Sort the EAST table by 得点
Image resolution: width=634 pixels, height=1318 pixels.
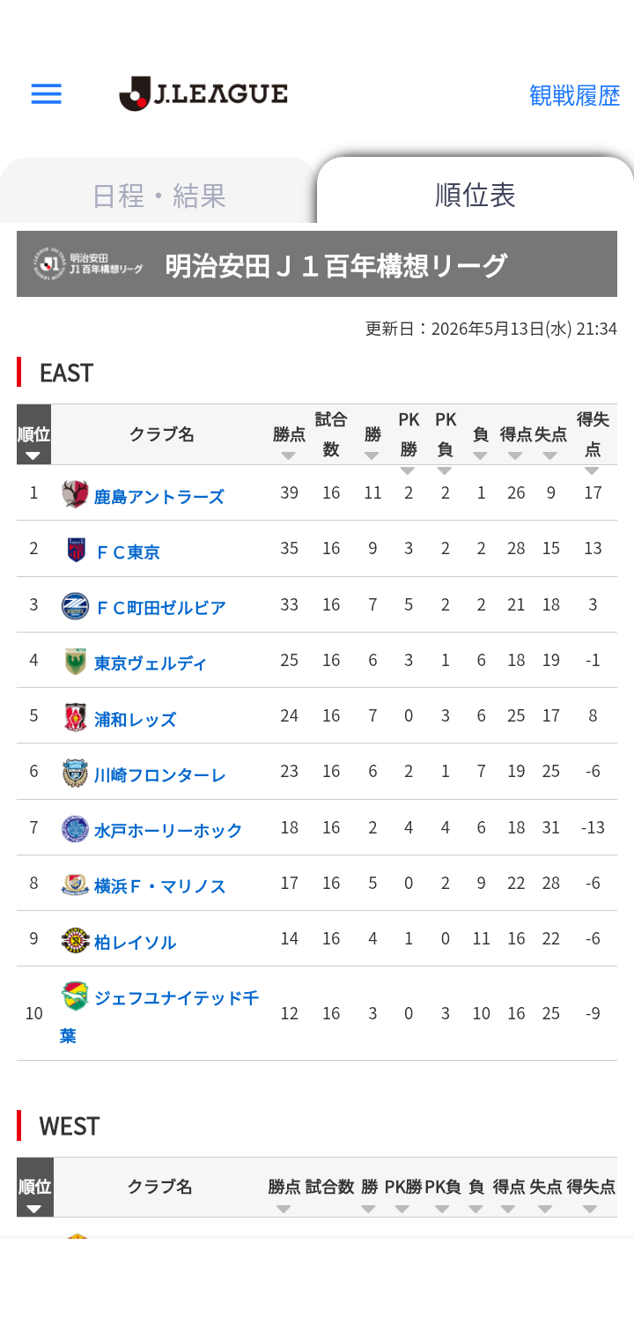click(x=516, y=442)
